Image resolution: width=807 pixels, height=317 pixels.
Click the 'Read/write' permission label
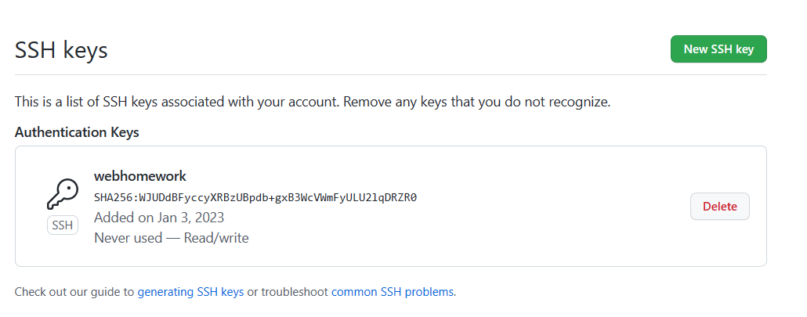pos(215,237)
